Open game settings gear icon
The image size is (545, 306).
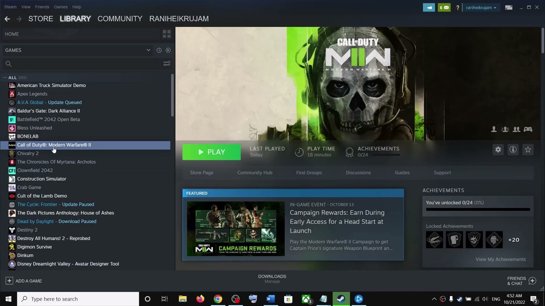coord(498,150)
